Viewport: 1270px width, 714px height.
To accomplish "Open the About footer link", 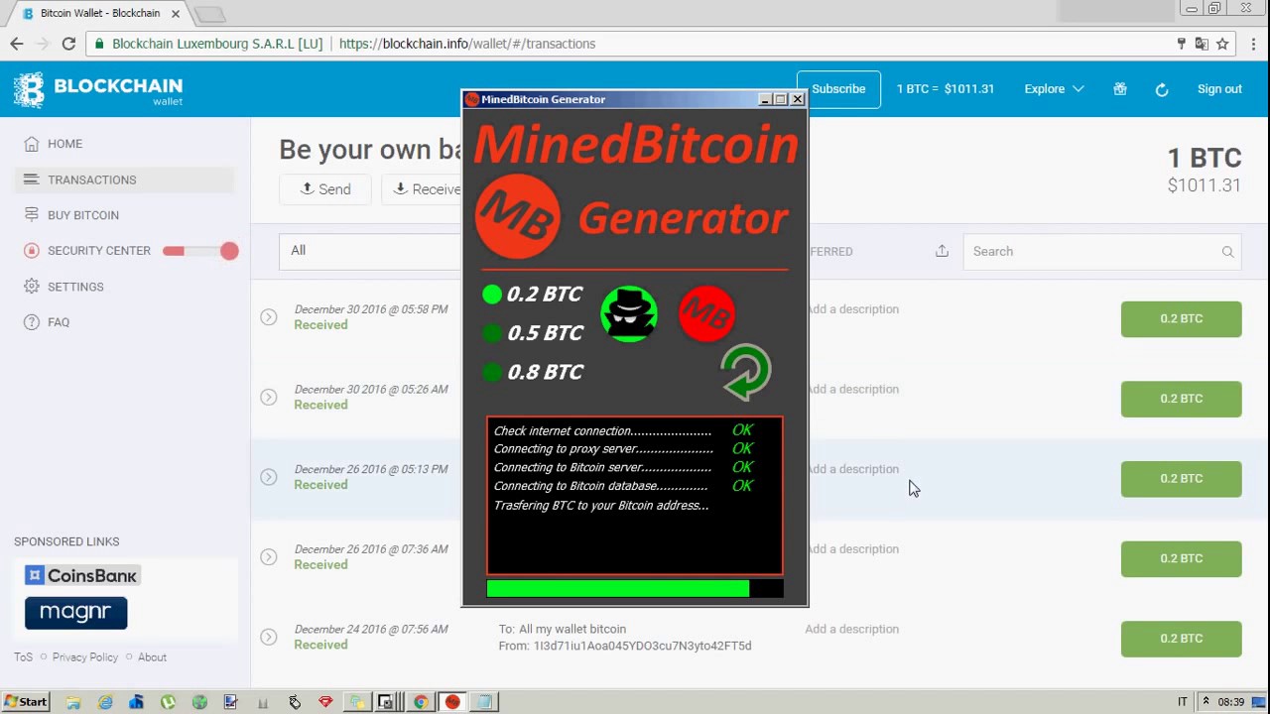I will (x=152, y=657).
